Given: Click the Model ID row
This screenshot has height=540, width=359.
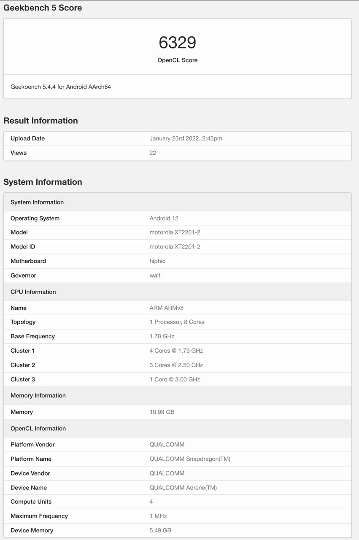Looking at the screenshot, I should click(x=23, y=246).
